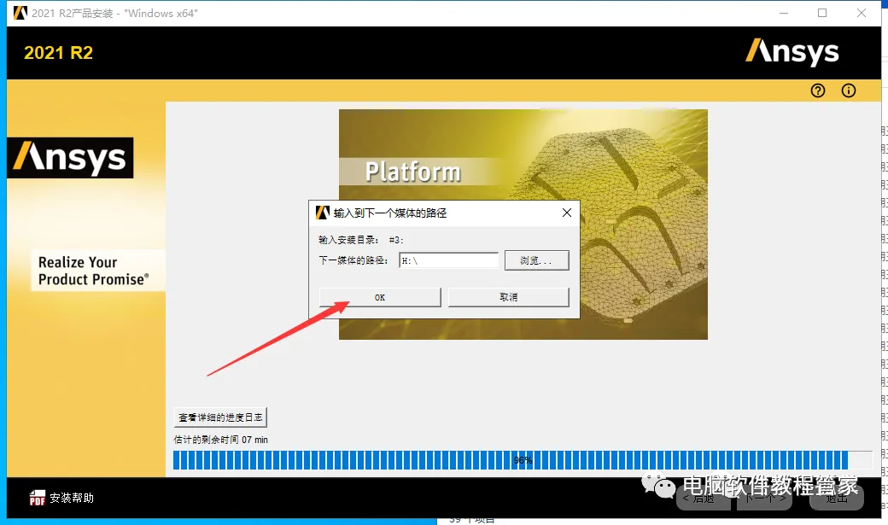The height and width of the screenshot is (525, 888).
Task: Click the 安装帮助 link text
Action: [x=72, y=498]
